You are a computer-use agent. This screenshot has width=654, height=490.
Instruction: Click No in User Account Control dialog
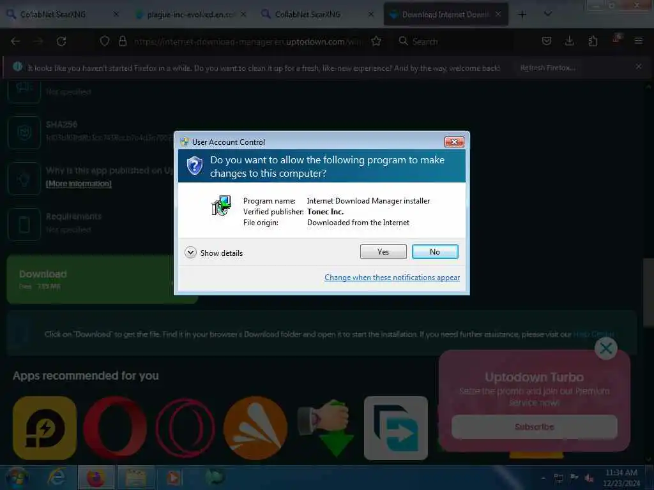[x=434, y=251]
